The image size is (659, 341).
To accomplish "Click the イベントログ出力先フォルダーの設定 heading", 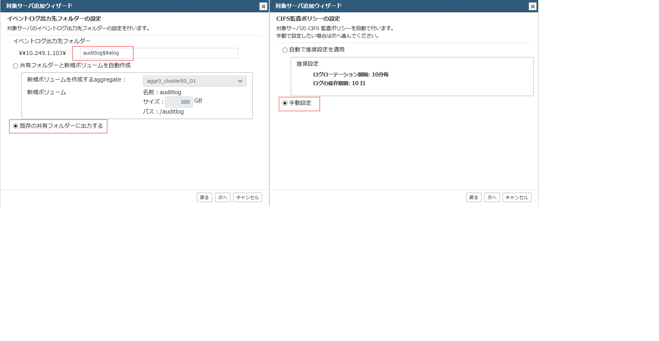I will point(54,19).
